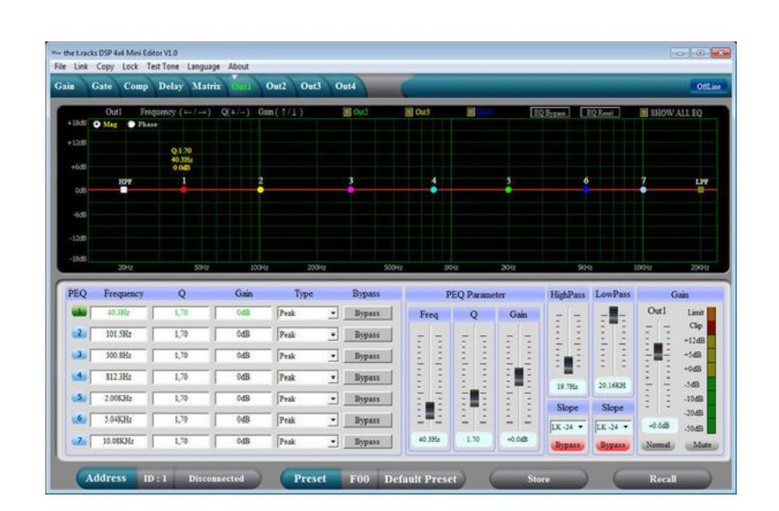Enable the SHOW ALL EQ checkbox
Image resolution: width=779 pixels, height=511 pixels.
click(x=644, y=112)
